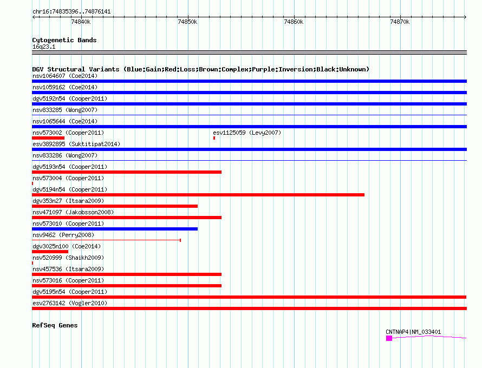The width and height of the screenshot is (482, 368).
Task: Click the magenta CNTNAP4 exon box
Action: click(389, 338)
